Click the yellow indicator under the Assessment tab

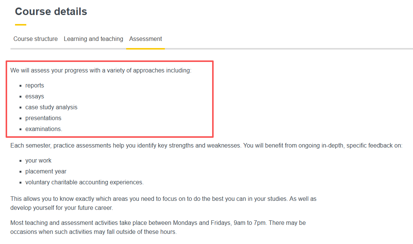146,48
